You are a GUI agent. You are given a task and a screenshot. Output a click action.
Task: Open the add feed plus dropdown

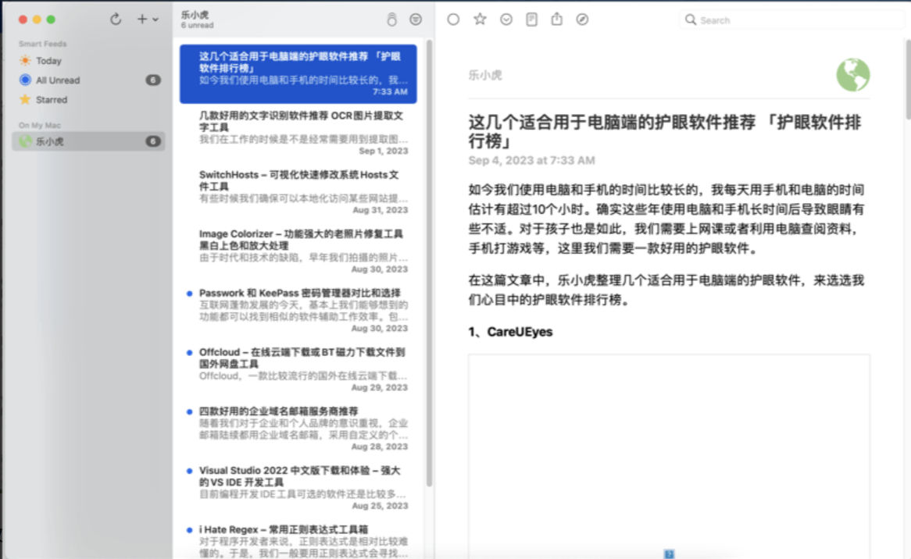(x=147, y=20)
